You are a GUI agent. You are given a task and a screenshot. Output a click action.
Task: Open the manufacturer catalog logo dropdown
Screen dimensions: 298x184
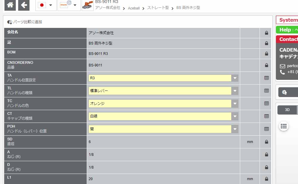(x=69, y=5)
